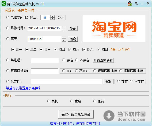
Task: Click 预设 button beside 每天
Action: (x=73, y=39)
